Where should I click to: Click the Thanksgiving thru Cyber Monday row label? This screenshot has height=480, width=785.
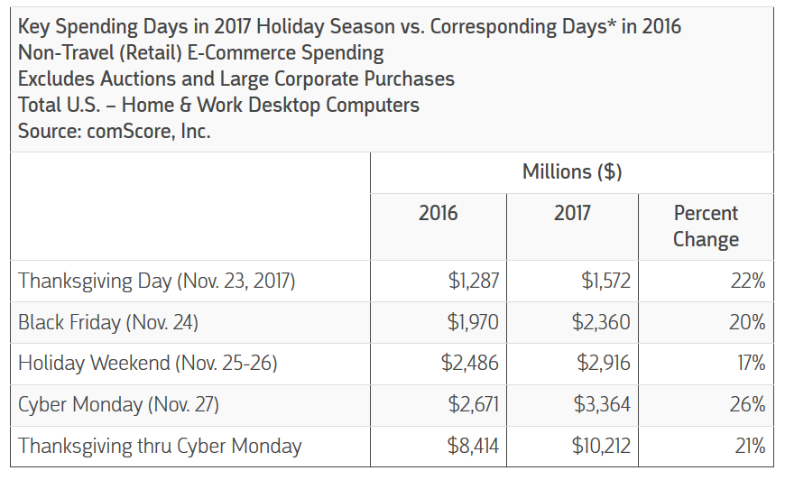point(160,446)
